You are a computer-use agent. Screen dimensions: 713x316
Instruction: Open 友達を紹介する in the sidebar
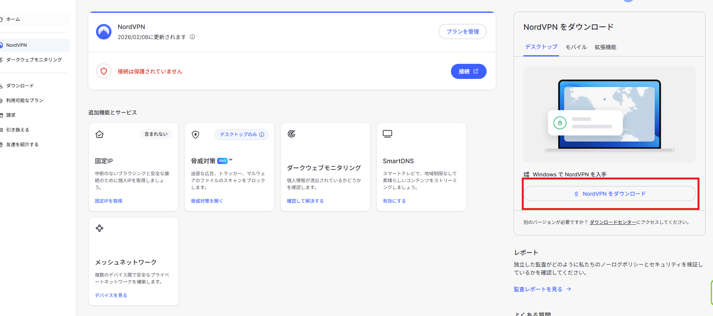22,145
